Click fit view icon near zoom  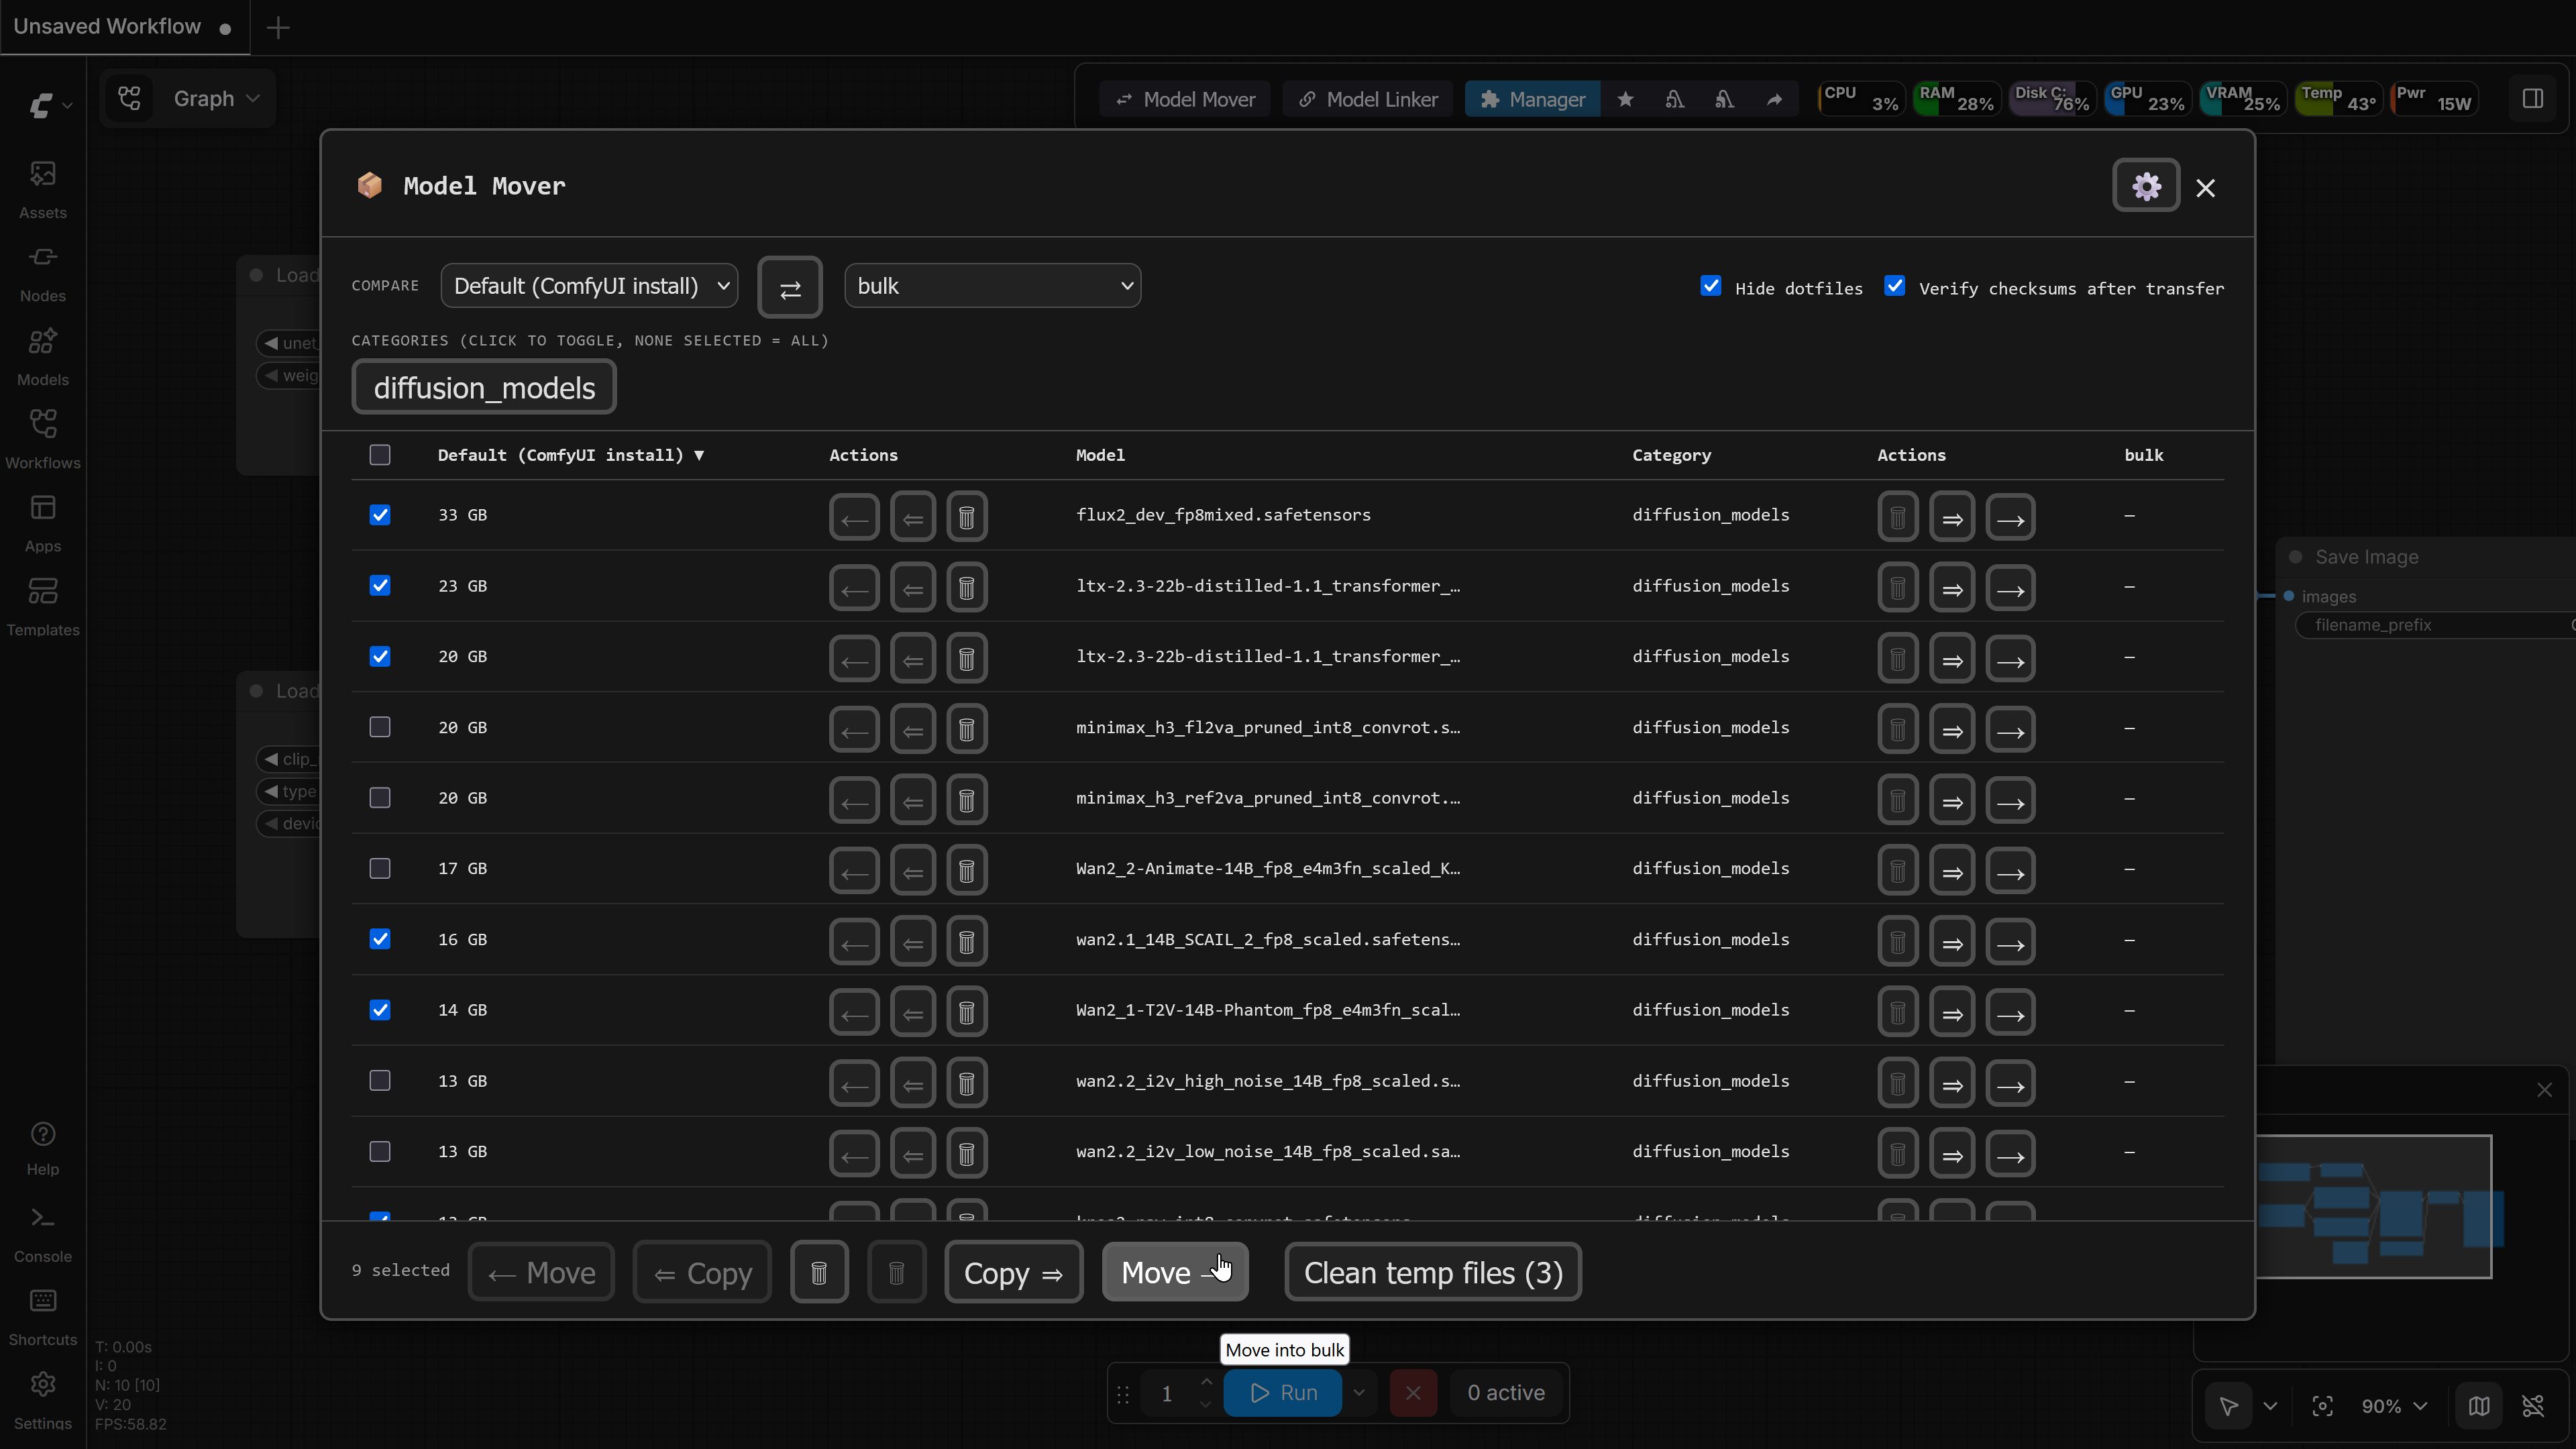pos(2322,1406)
